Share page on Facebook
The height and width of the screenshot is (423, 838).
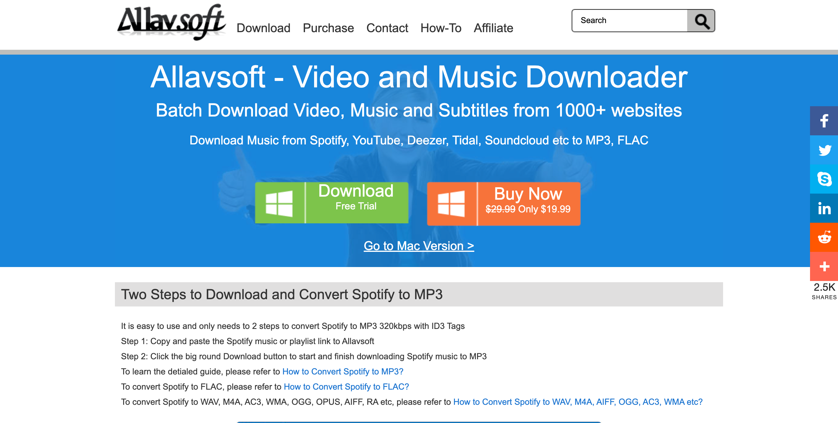[x=824, y=121]
